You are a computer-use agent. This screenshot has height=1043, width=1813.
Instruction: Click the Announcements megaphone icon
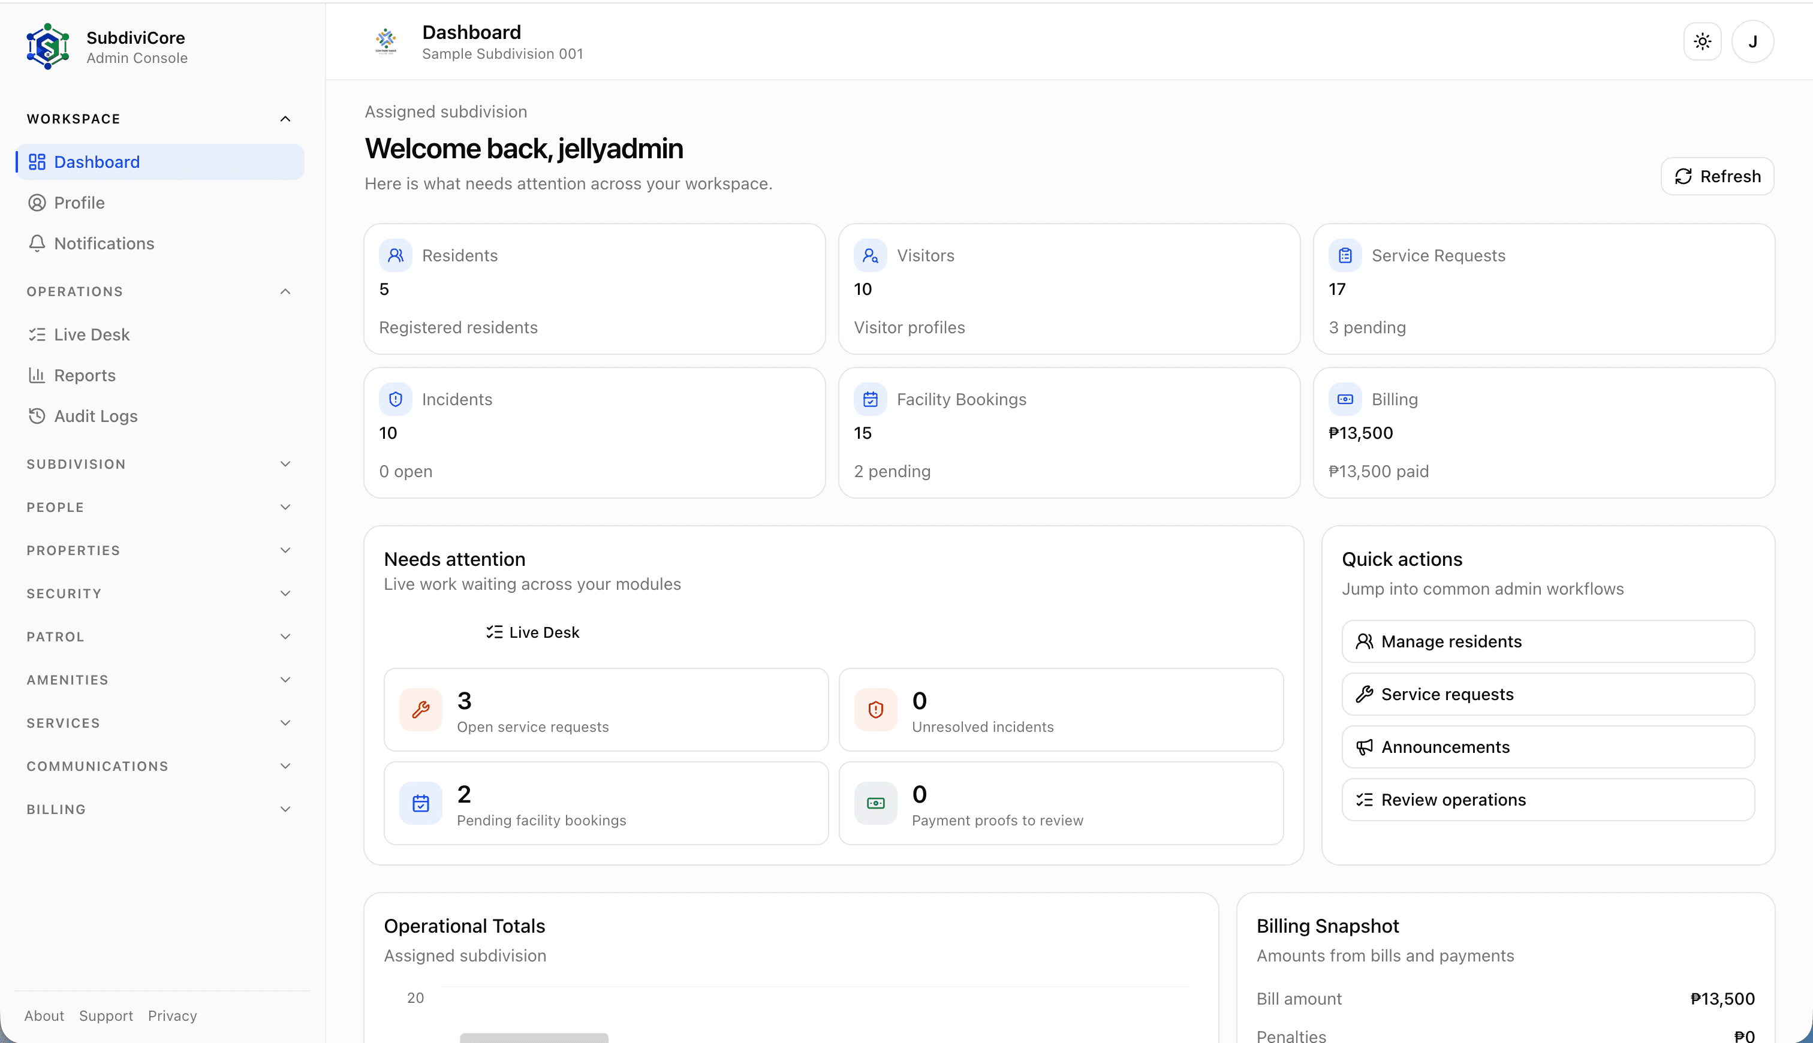[x=1365, y=747]
